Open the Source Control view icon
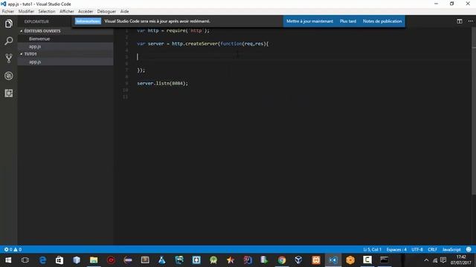476x267 pixels. click(x=8, y=58)
